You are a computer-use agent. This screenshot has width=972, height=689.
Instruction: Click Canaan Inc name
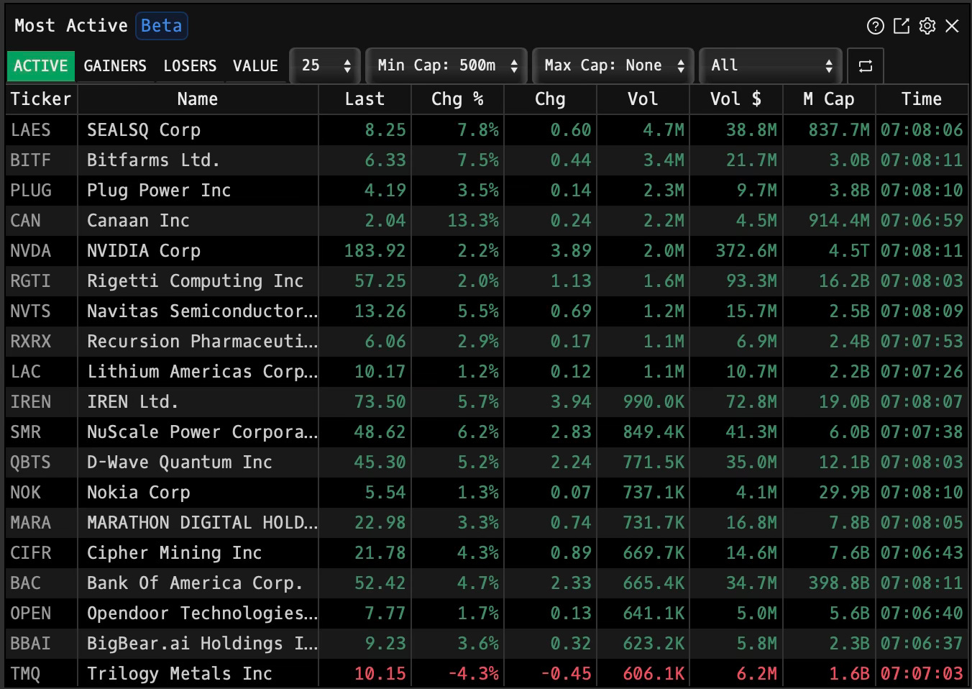coord(138,221)
